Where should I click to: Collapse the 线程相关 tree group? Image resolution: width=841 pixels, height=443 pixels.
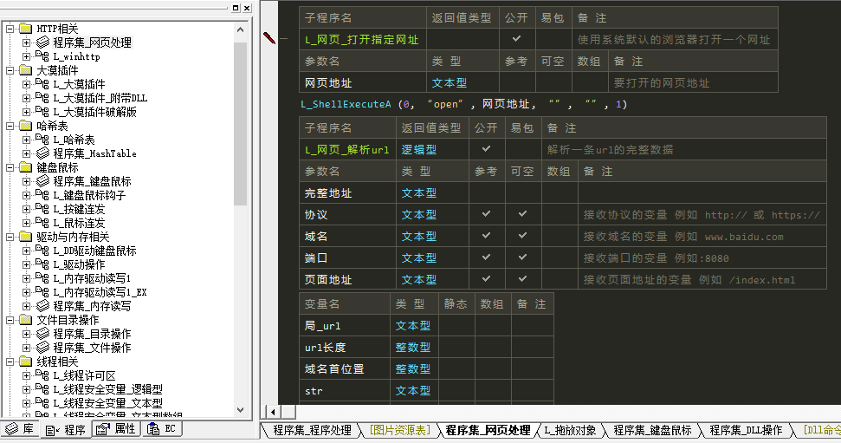(10, 362)
